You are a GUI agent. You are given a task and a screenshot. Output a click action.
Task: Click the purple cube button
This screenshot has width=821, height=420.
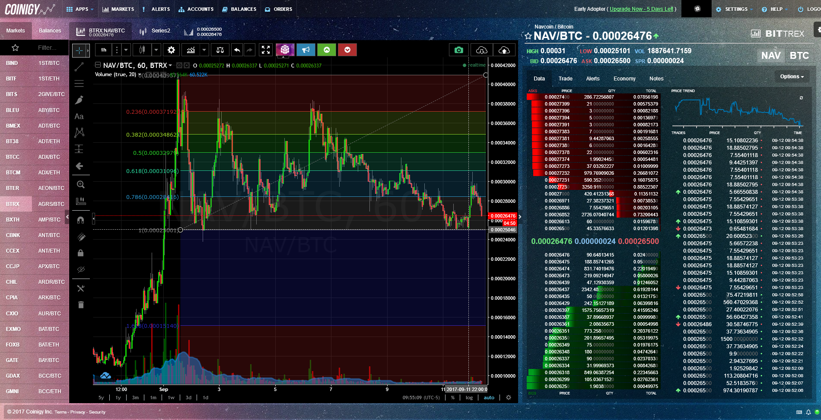(x=285, y=50)
